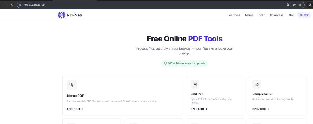Visit the Blog link
Viewport: 313px width, 124px height.
coord(291,15)
